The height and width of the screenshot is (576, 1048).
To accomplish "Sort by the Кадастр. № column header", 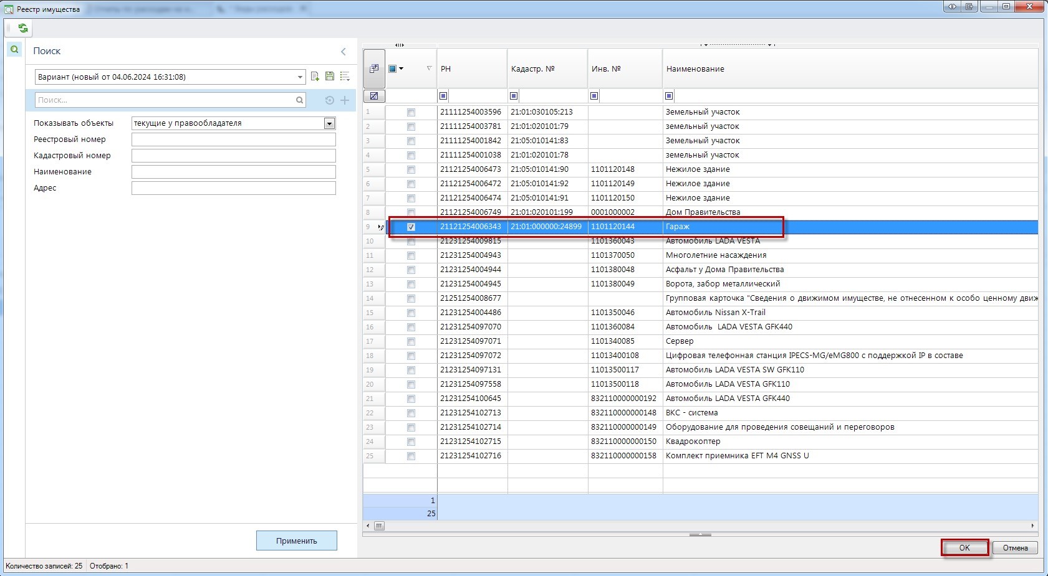I will (x=547, y=68).
